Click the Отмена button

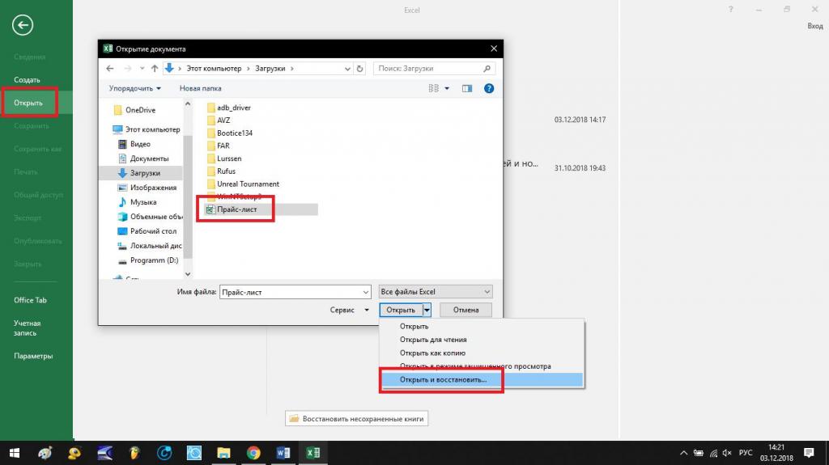(466, 311)
